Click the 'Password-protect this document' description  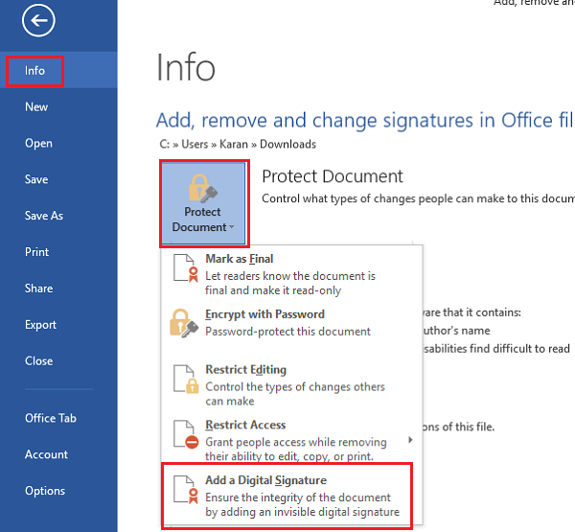click(x=287, y=332)
